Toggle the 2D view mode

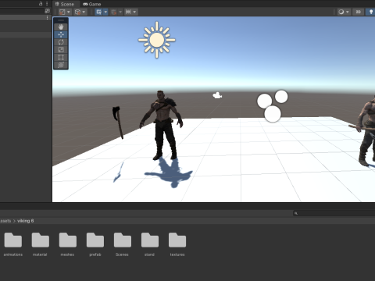pos(358,12)
